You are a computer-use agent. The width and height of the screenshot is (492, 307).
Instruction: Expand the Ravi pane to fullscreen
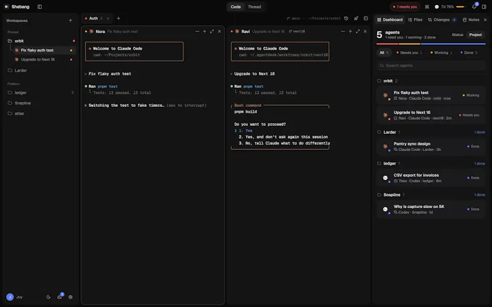click(358, 31)
